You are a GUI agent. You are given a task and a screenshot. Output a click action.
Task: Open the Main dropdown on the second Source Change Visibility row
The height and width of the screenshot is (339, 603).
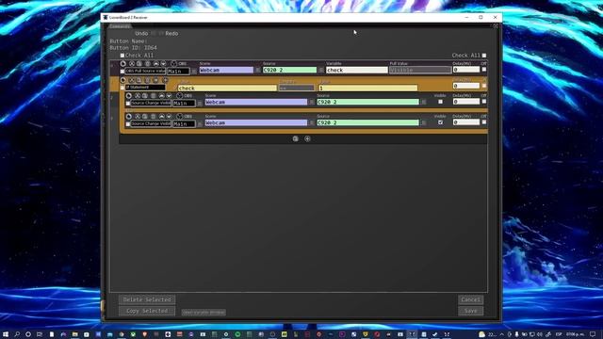pos(184,123)
